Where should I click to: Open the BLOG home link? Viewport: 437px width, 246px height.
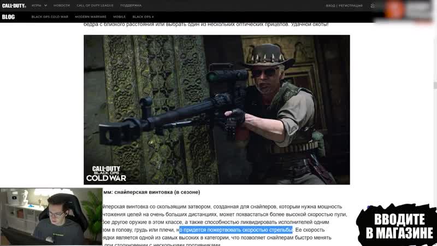(x=8, y=17)
